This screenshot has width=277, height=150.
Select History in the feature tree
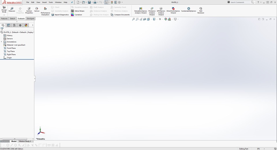click(8, 35)
